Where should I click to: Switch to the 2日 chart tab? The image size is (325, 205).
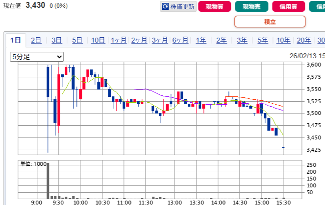(36, 41)
